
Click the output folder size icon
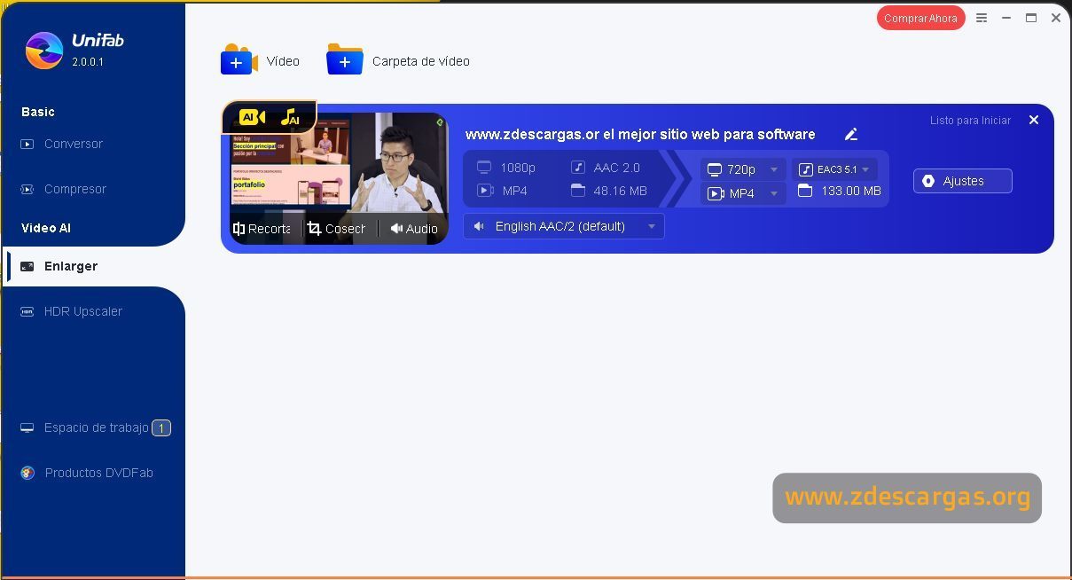[805, 191]
